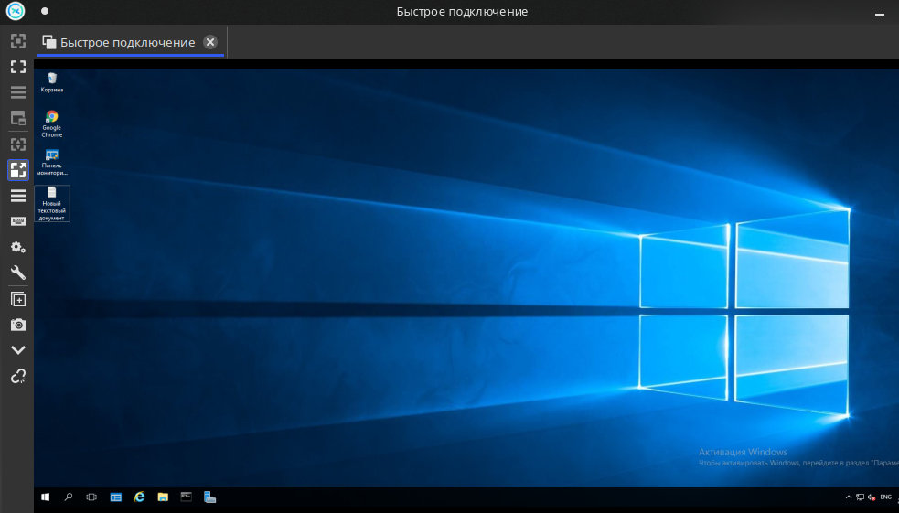Toggle the highlighted scale-to-fit expand icon
The image size is (899, 513).
(18, 170)
